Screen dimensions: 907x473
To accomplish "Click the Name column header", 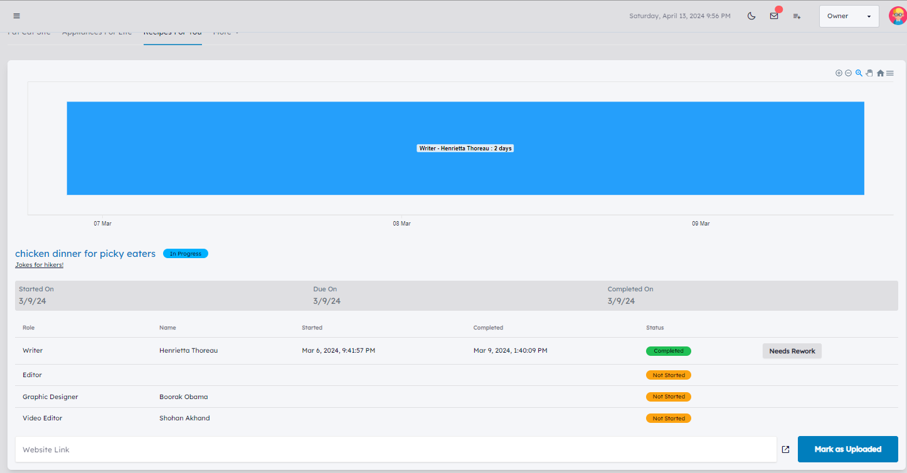I will pyautogui.click(x=168, y=328).
